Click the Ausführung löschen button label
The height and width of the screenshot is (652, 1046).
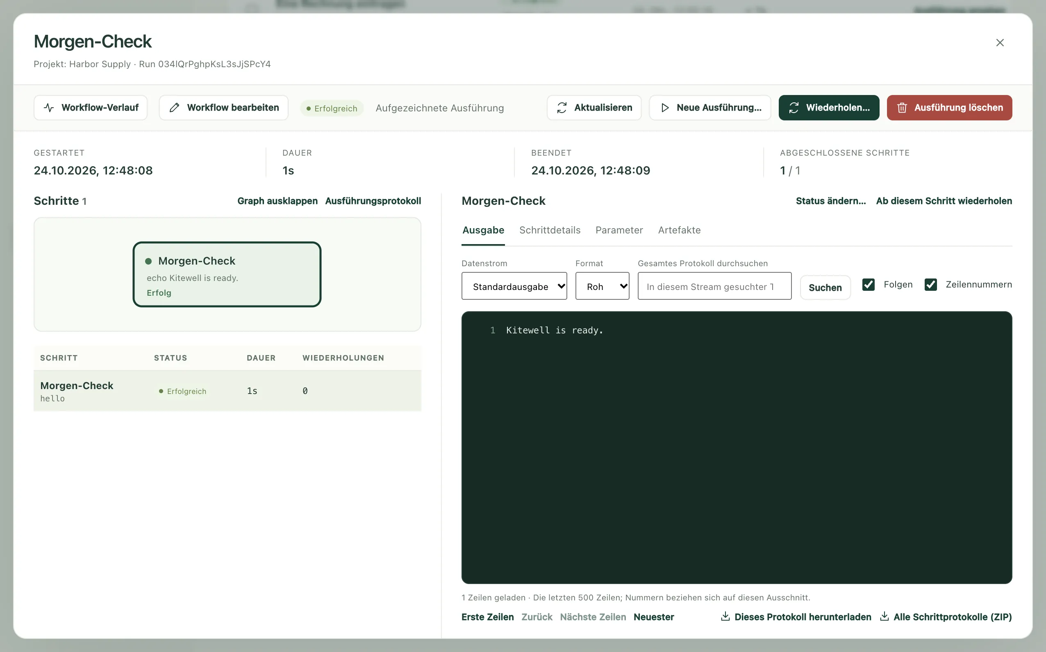pyautogui.click(x=958, y=108)
